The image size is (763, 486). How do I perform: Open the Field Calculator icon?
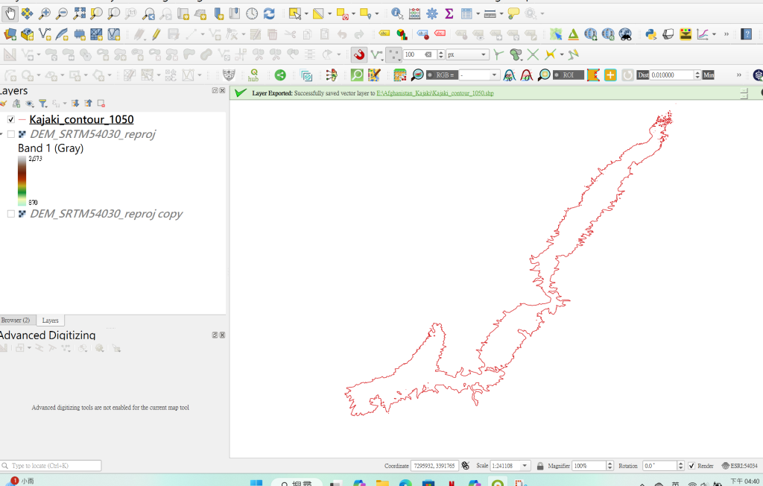click(414, 13)
